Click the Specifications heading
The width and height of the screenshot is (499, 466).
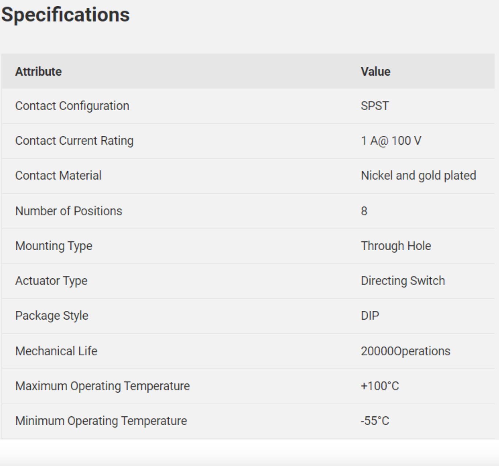pos(65,15)
